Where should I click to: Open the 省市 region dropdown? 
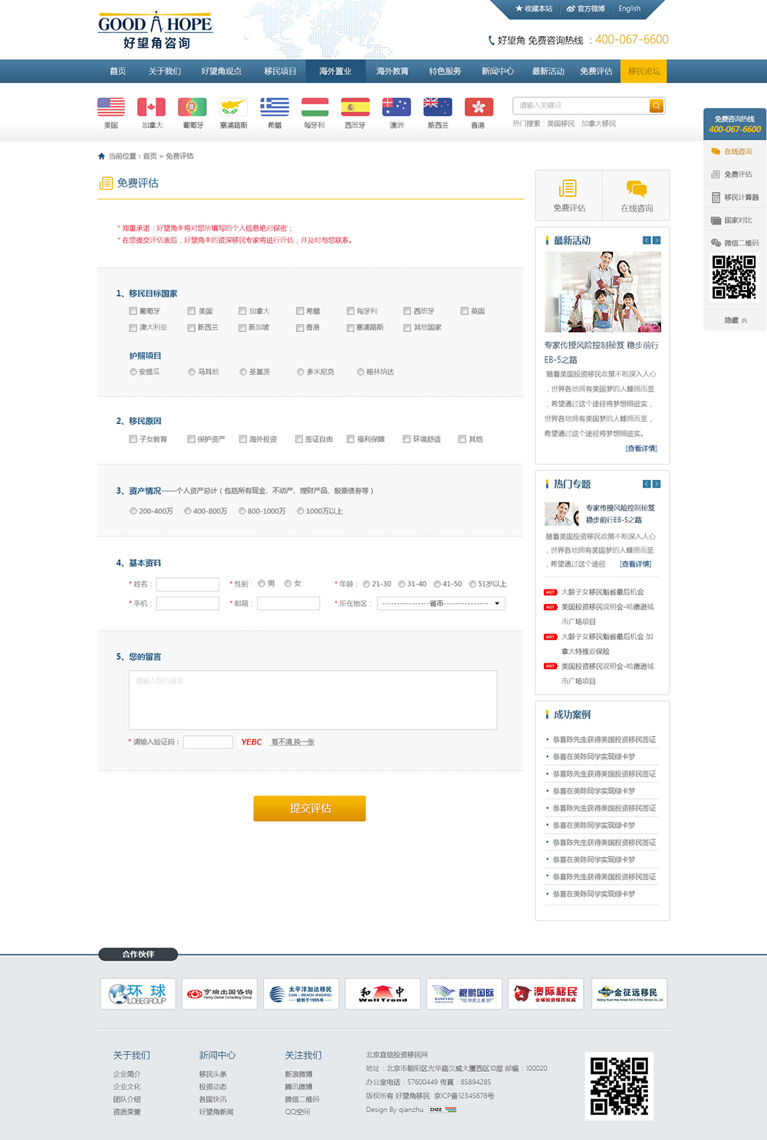pos(441,604)
